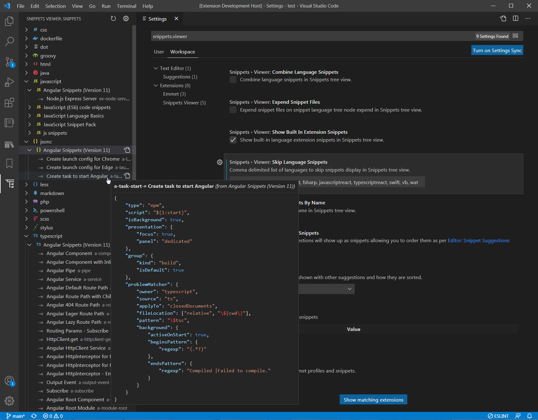Uncheck Show Built In Extension Snippets
The height and width of the screenshot is (420, 538).
(233, 140)
